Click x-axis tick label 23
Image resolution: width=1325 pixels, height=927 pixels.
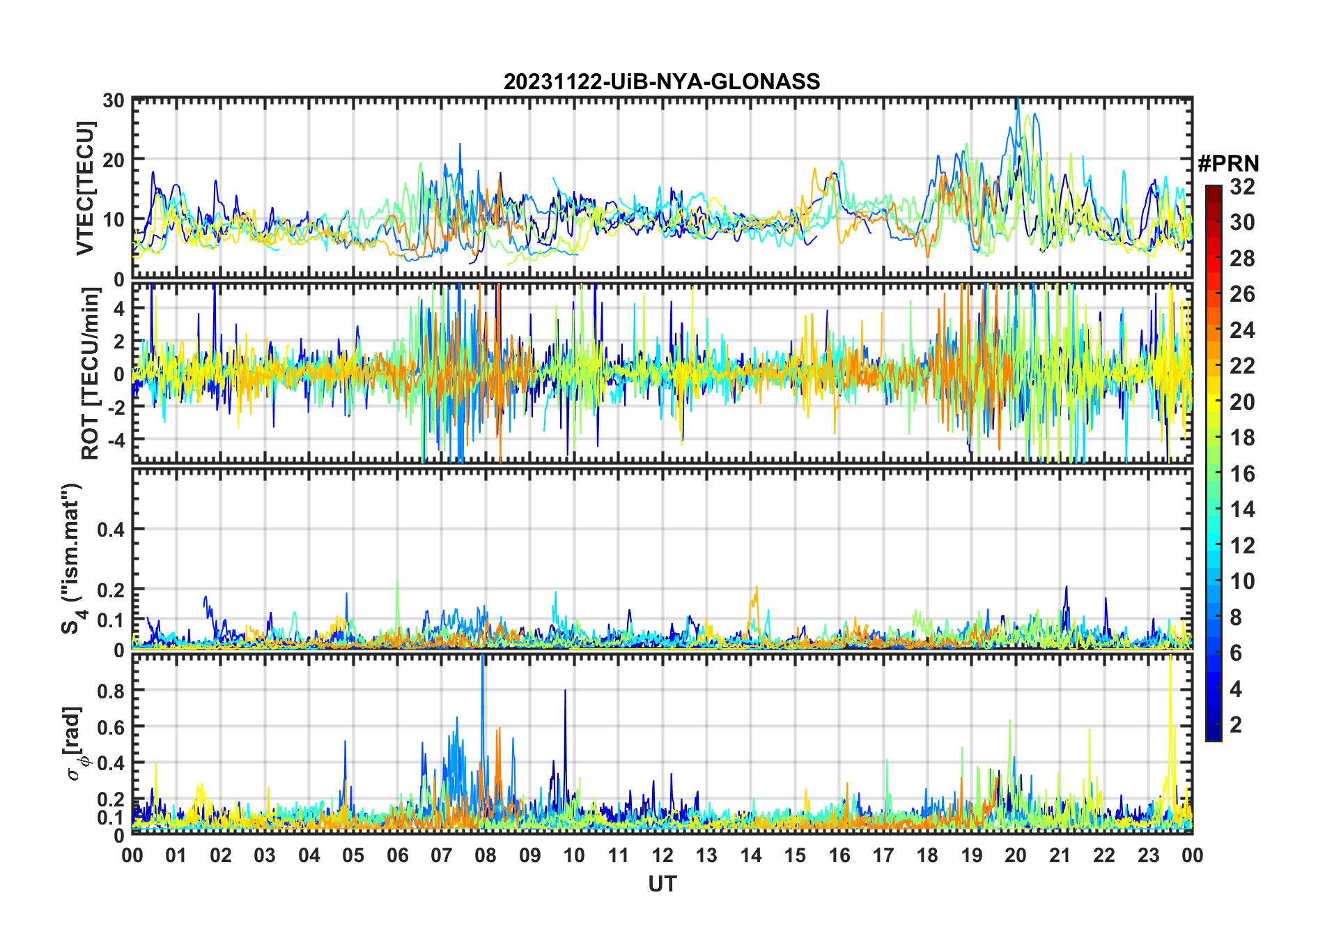1148,855
